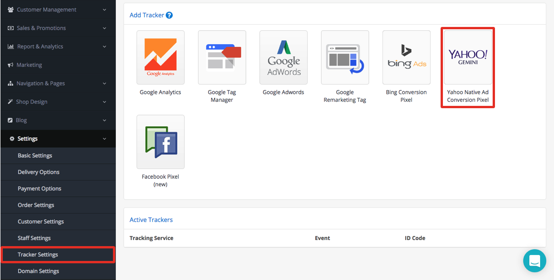Click the Navigation & Pages sitemap icon
This screenshot has width=554, height=280.
coord(10,83)
